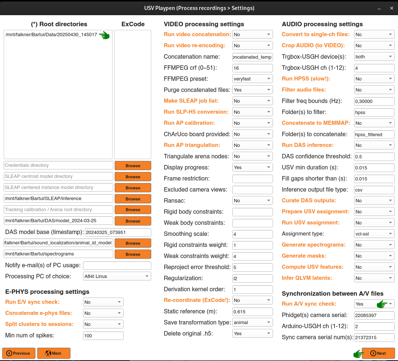Open FFMPEG preset dropdown
The height and width of the screenshot is (361, 398).
click(x=253, y=79)
